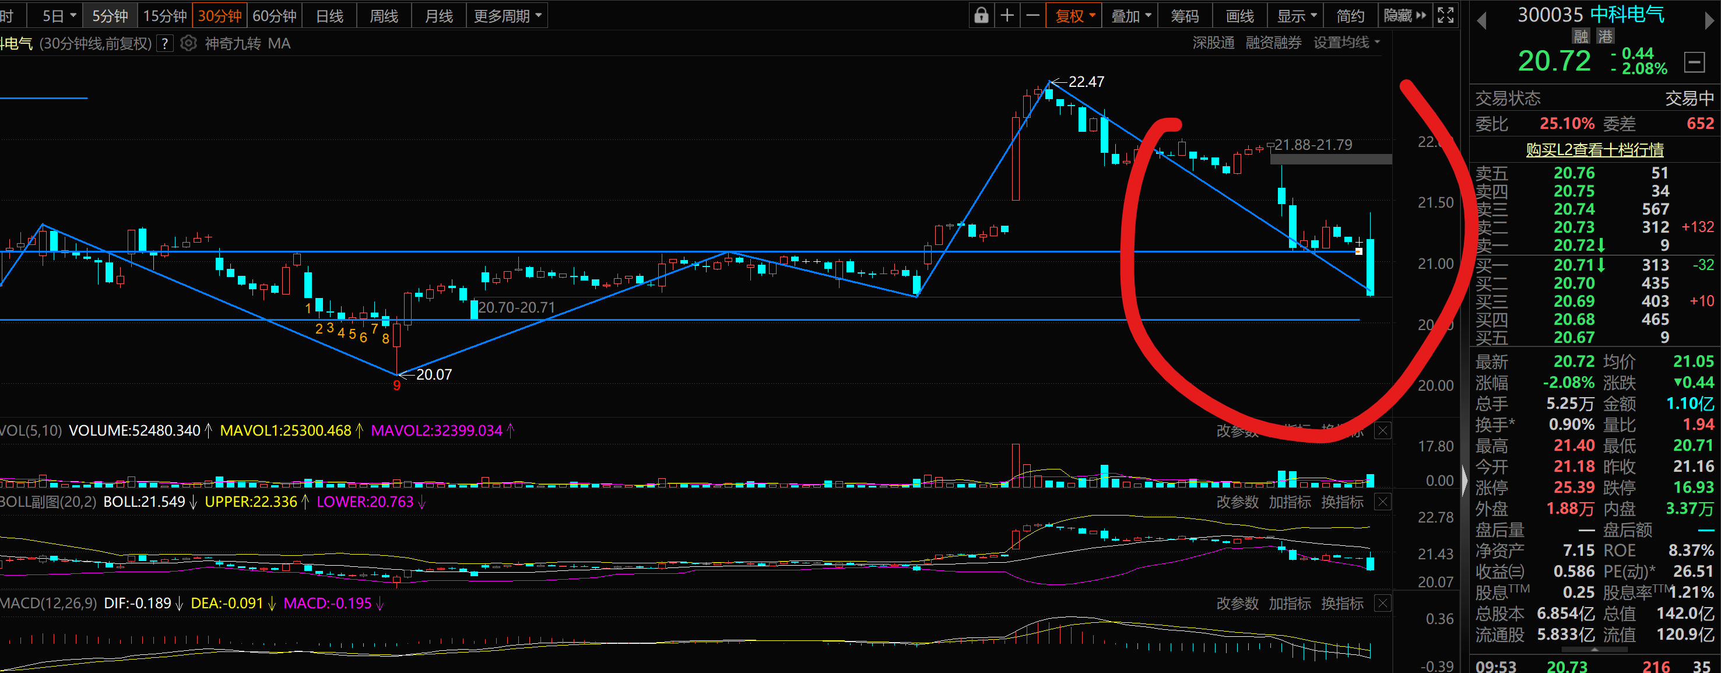Go to previous stock arrow
Screen dimensions: 1721x673
pos(1481,20)
